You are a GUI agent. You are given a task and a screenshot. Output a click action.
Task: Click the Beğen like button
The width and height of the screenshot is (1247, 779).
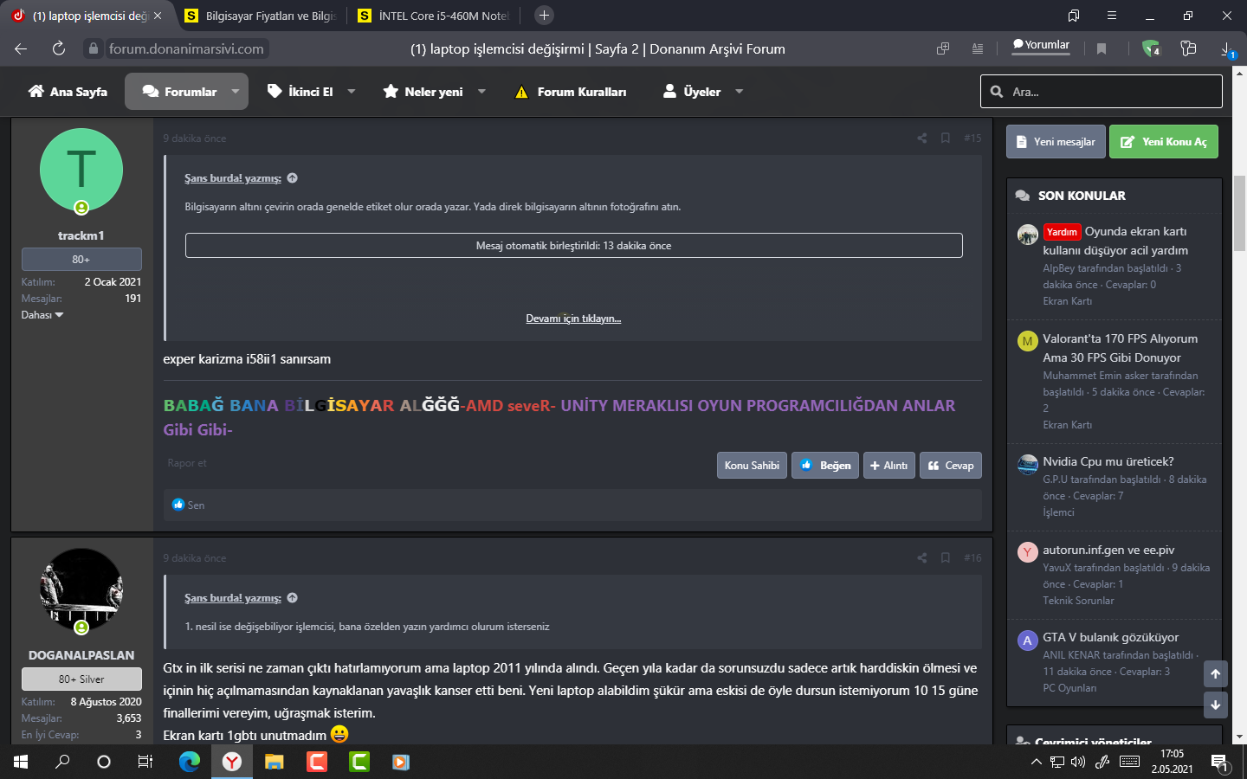pos(825,466)
